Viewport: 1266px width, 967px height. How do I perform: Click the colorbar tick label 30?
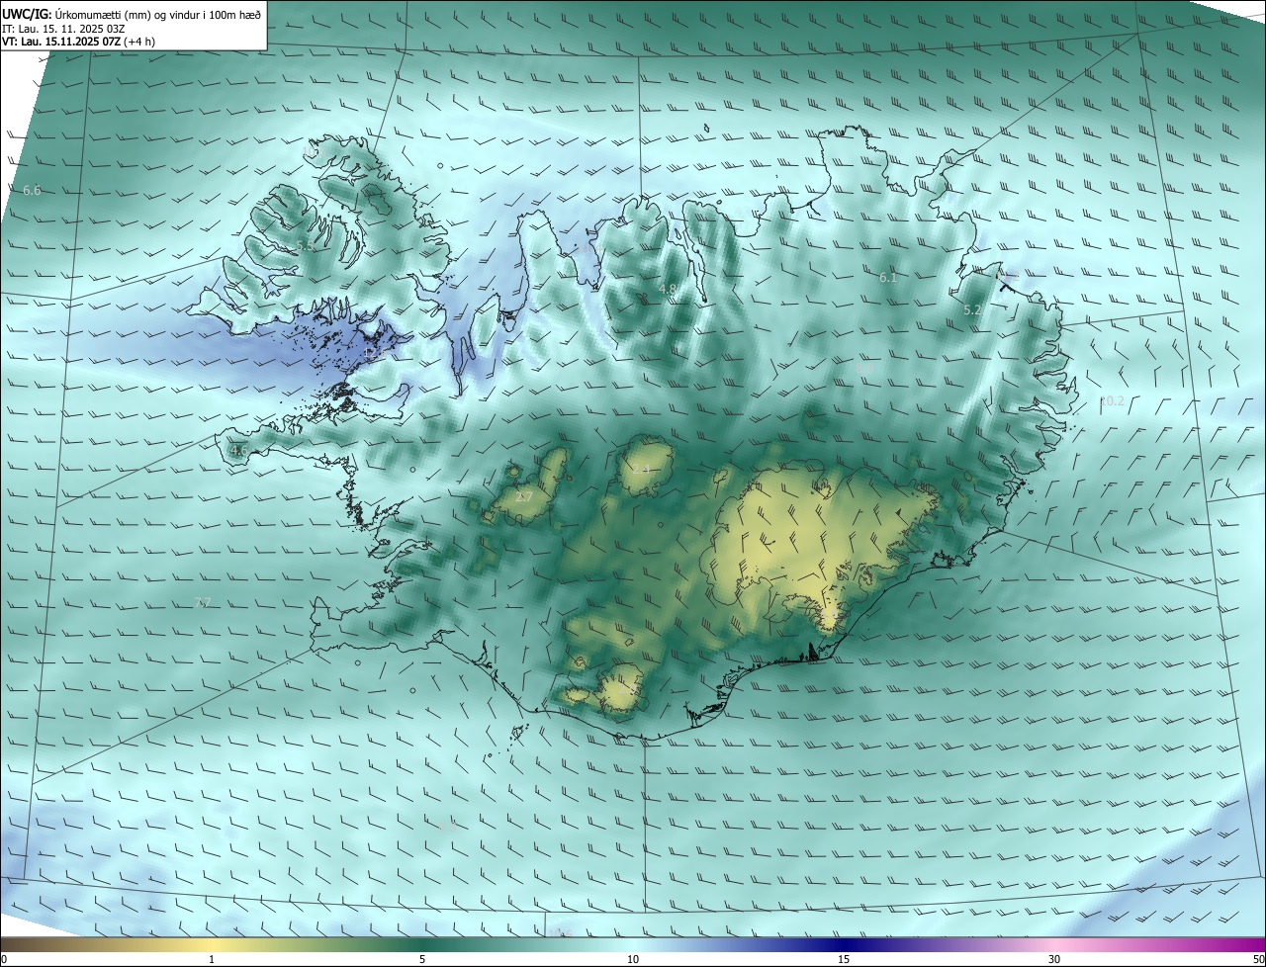1054,960
